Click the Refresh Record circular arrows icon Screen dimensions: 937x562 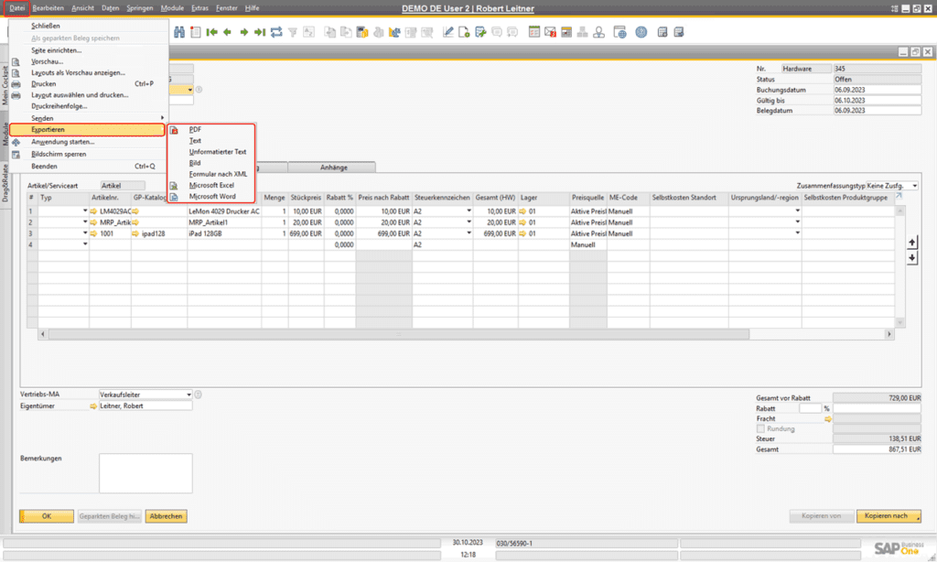pos(277,30)
